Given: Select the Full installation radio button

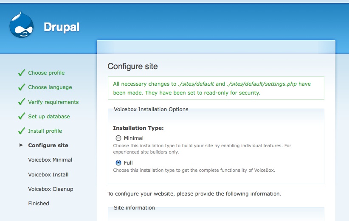Looking at the screenshot, I should (x=118, y=163).
